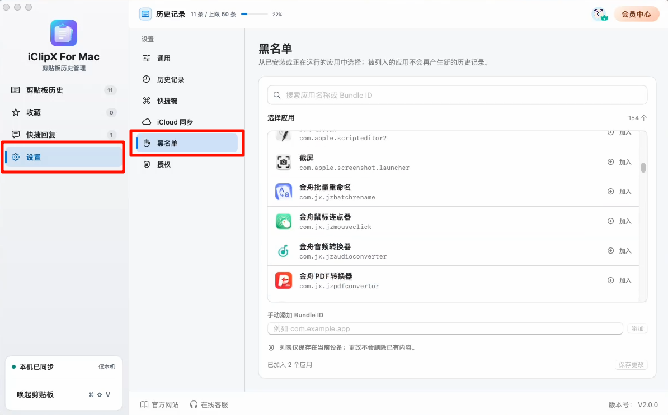Image resolution: width=668 pixels, height=415 pixels.
Task: Click the 版本号 V2.0.0 label
Action: (x=633, y=405)
